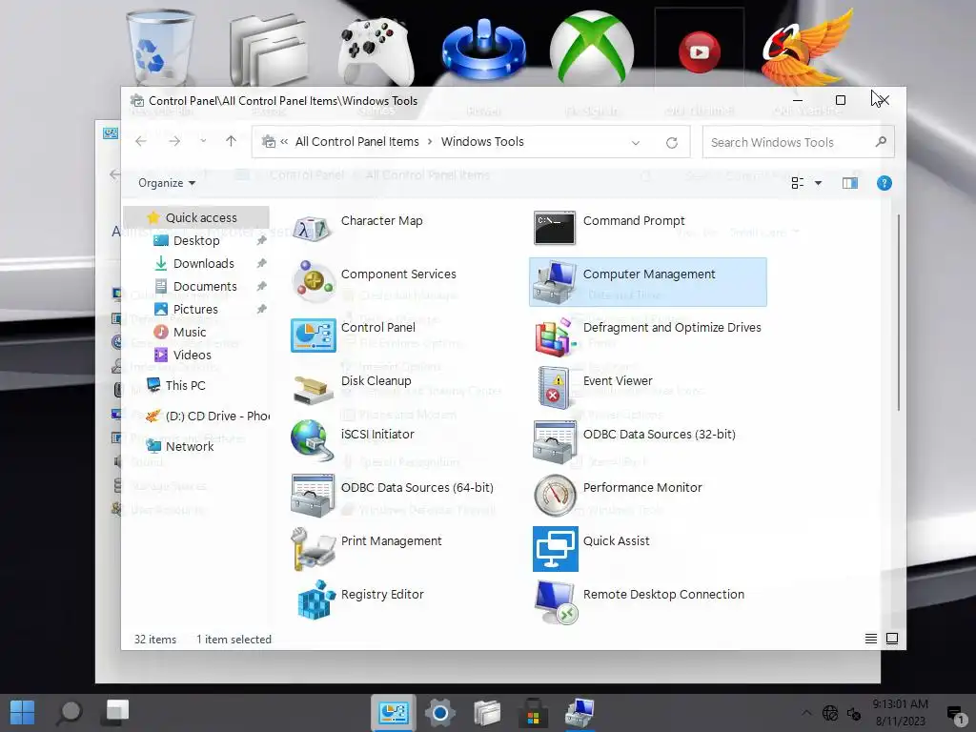Expand the address bar history dropdown
Viewport: 976px width, 732px height.
pyautogui.click(x=636, y=143)
